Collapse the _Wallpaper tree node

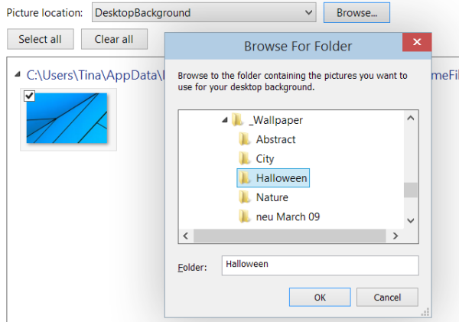coord(224,120)
